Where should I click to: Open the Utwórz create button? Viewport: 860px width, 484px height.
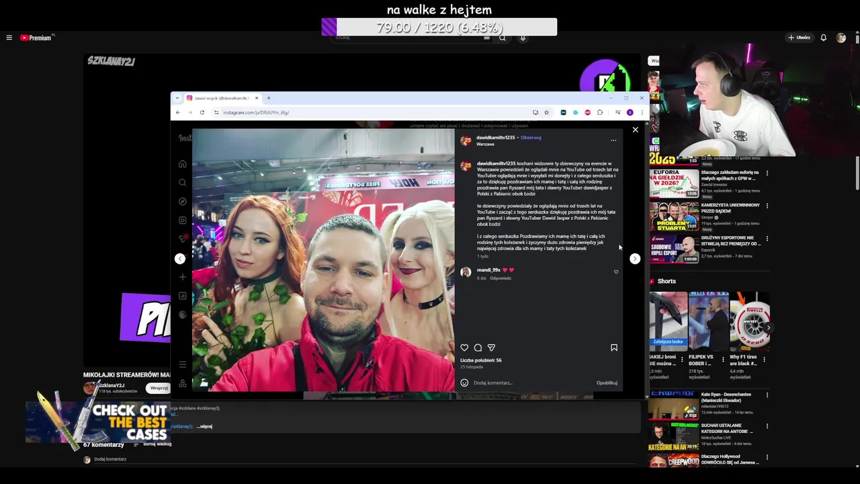(x=800, y=38)
